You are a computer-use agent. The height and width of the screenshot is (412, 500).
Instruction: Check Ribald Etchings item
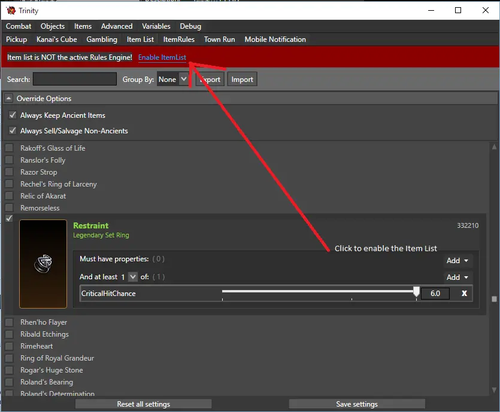9,334
